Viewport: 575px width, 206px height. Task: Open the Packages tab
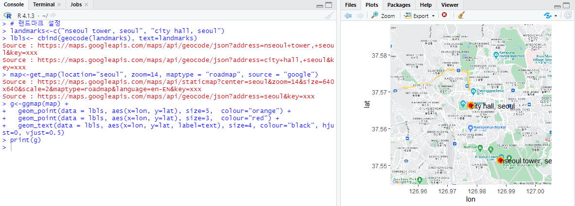[399, 5]
